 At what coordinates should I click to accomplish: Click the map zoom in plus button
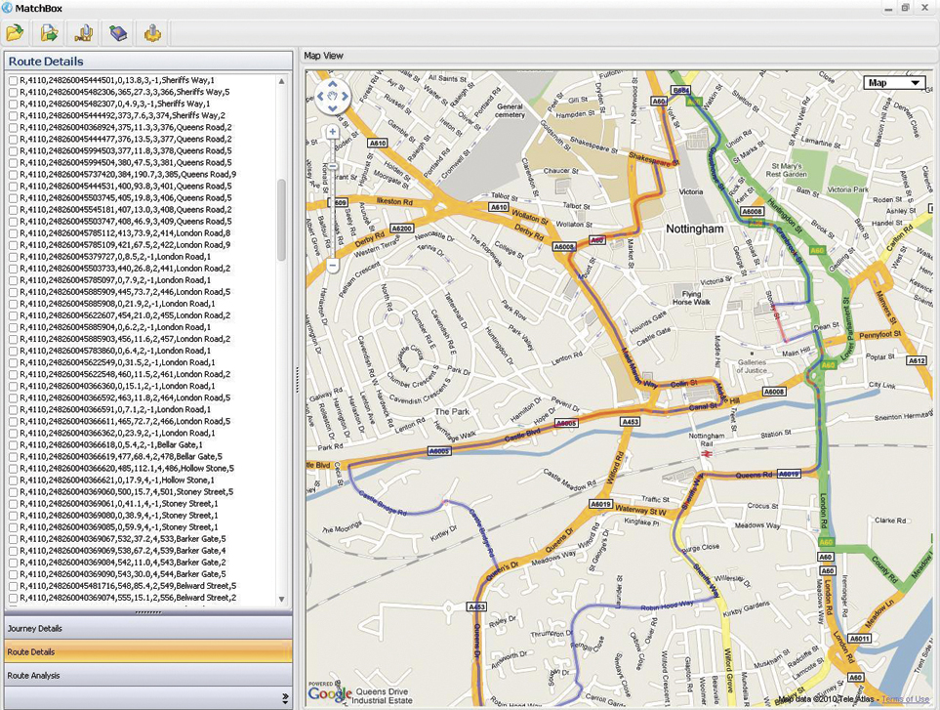333,132
